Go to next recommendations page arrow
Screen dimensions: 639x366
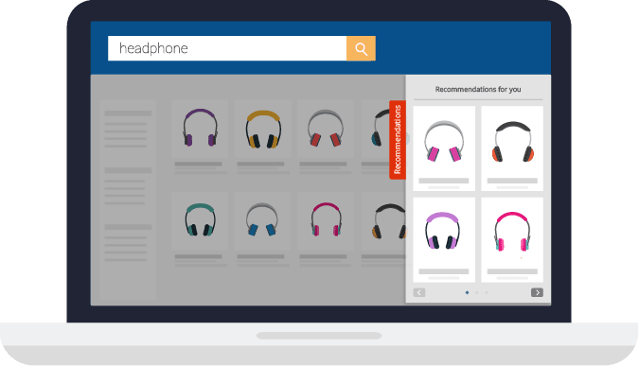point(537,292)
